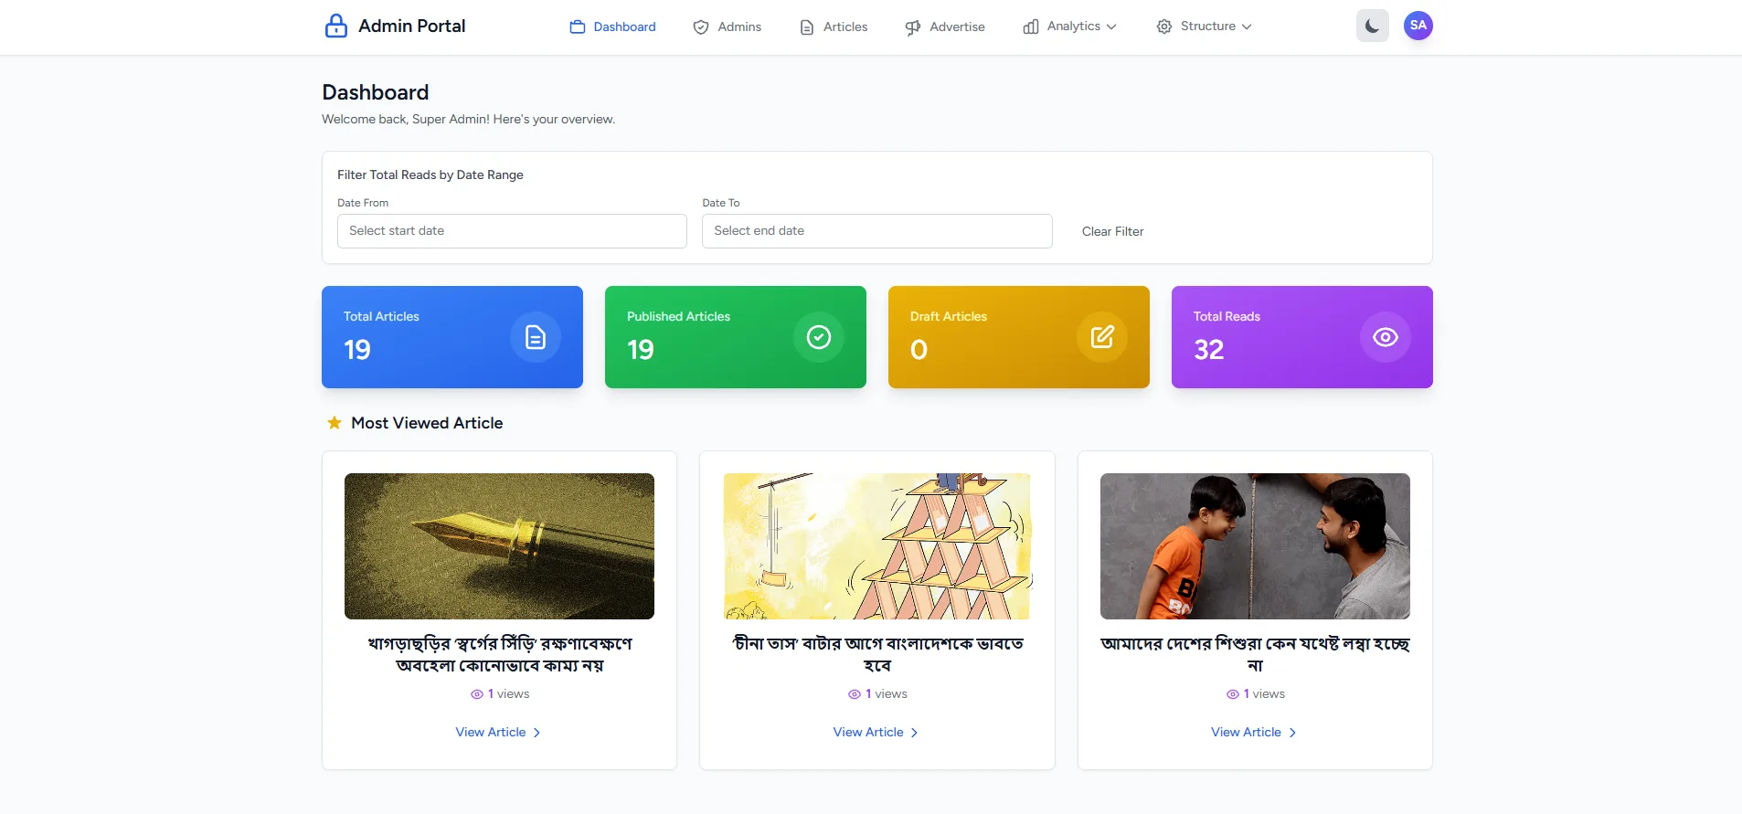Click the Clear Filter button
The height and width of the screenshot is (814, 1742).
coord(1112,231)
